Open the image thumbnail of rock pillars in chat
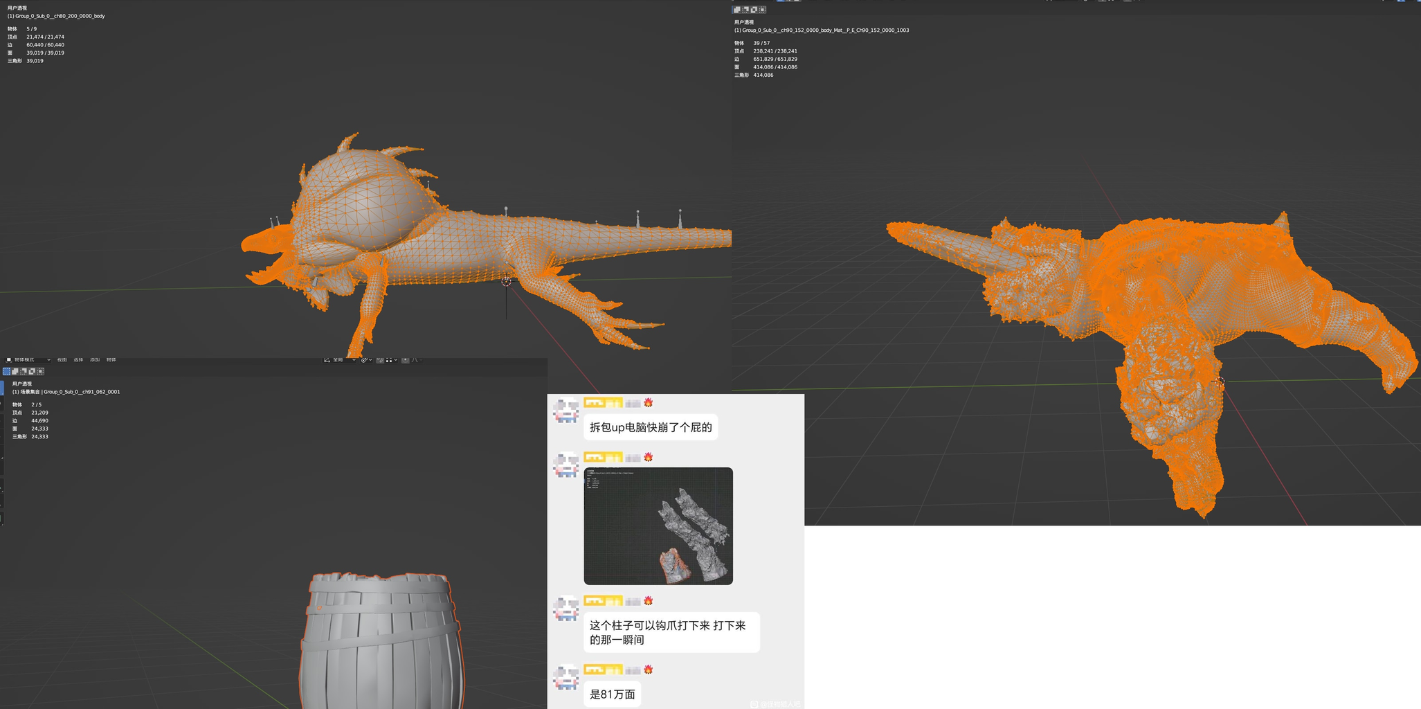The width and height of the screenshot is (1421, 709). [x=658, y=526]
